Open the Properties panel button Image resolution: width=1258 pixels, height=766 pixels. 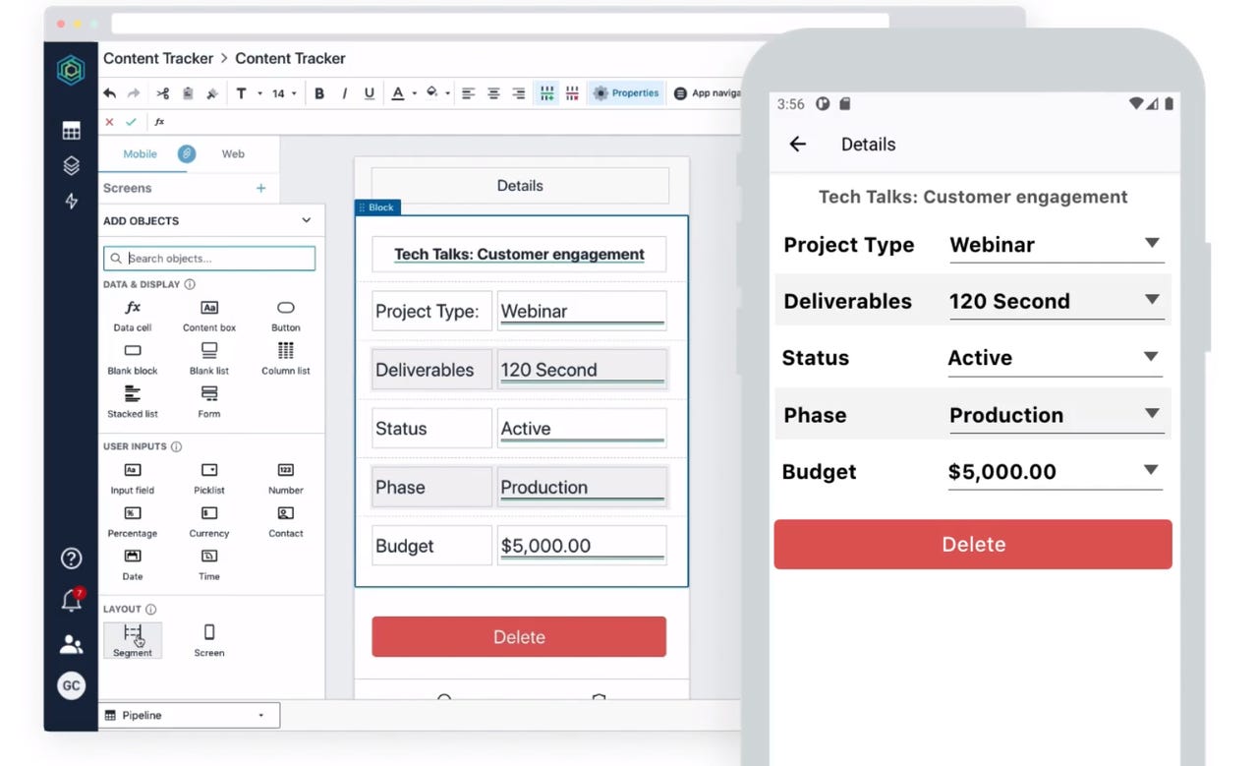point(626,93)
